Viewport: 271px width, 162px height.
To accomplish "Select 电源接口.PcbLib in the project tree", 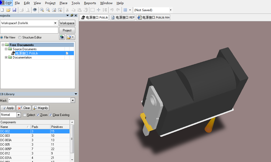I will click(x=27, y=53).
